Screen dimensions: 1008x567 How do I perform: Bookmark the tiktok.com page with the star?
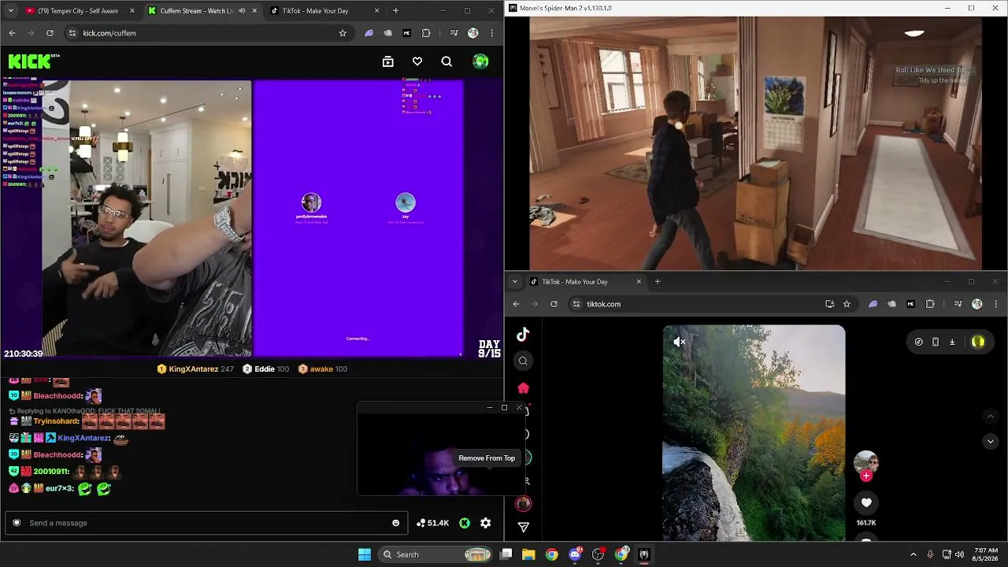(847, 304)
